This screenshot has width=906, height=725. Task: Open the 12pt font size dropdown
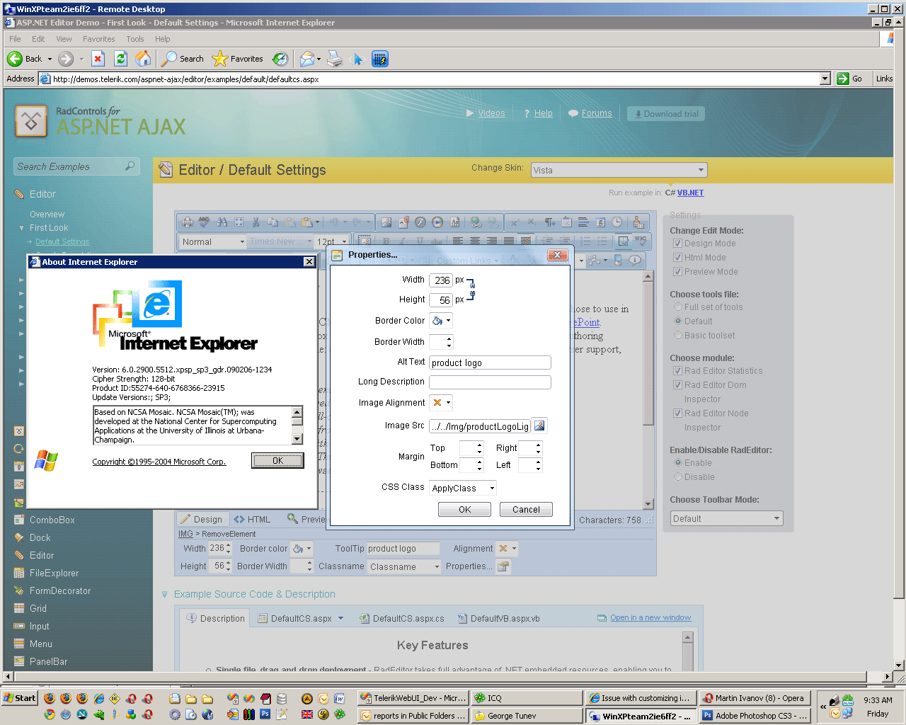(332, 241)
